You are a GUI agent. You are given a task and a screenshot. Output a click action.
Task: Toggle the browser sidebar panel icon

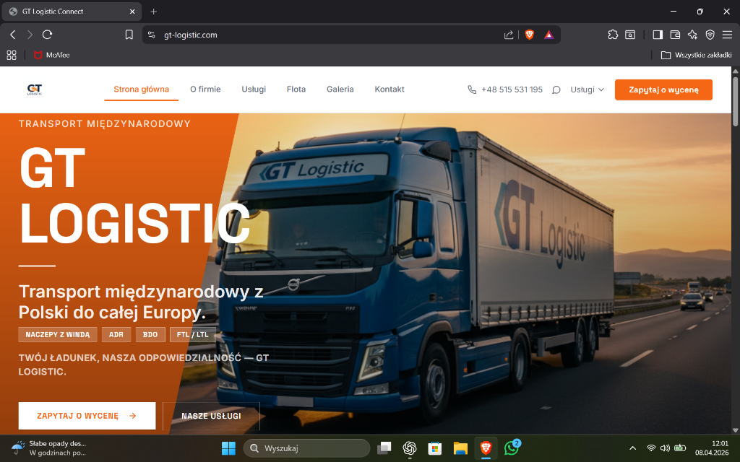(658, 35)
